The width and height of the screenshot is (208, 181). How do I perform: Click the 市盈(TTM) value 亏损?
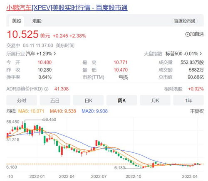click(123, 77)
